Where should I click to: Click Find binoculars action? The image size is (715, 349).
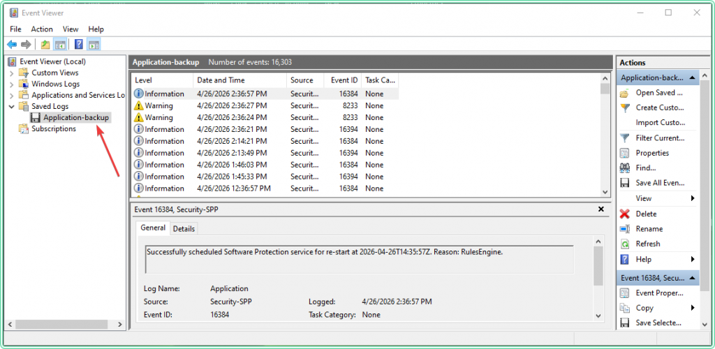point(645,168)
